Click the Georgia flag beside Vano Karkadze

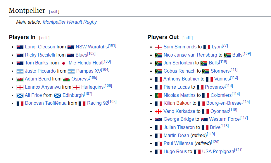coord(158,111)
